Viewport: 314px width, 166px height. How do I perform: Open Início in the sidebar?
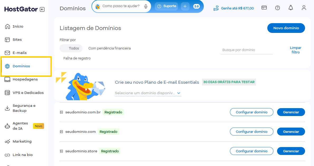[x=18, y=26]
